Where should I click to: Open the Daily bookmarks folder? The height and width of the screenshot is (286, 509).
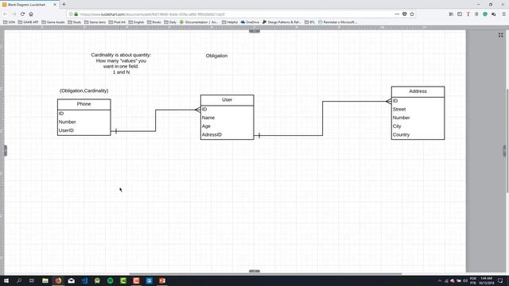(170, 22)
